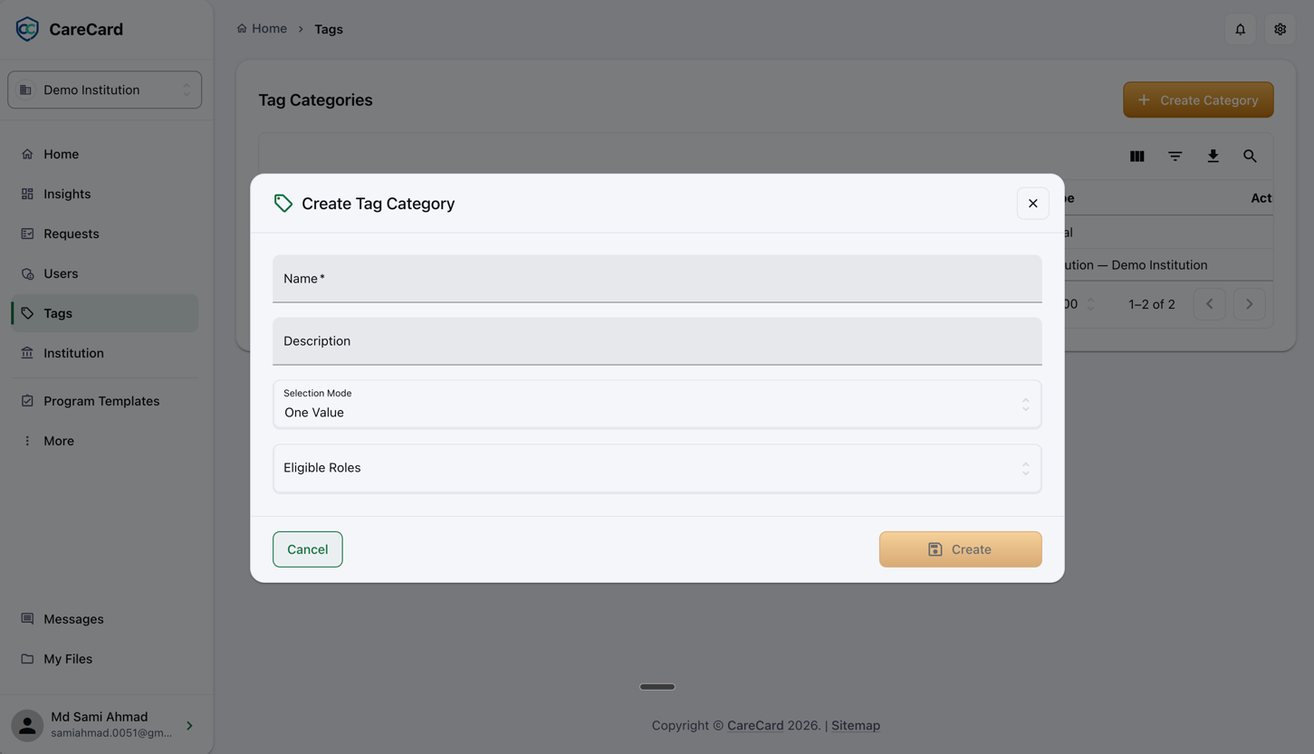Viewport: 1314px width, 754px height.
Task: Click the Home breadcrumb link
Action: click(262, 29)
